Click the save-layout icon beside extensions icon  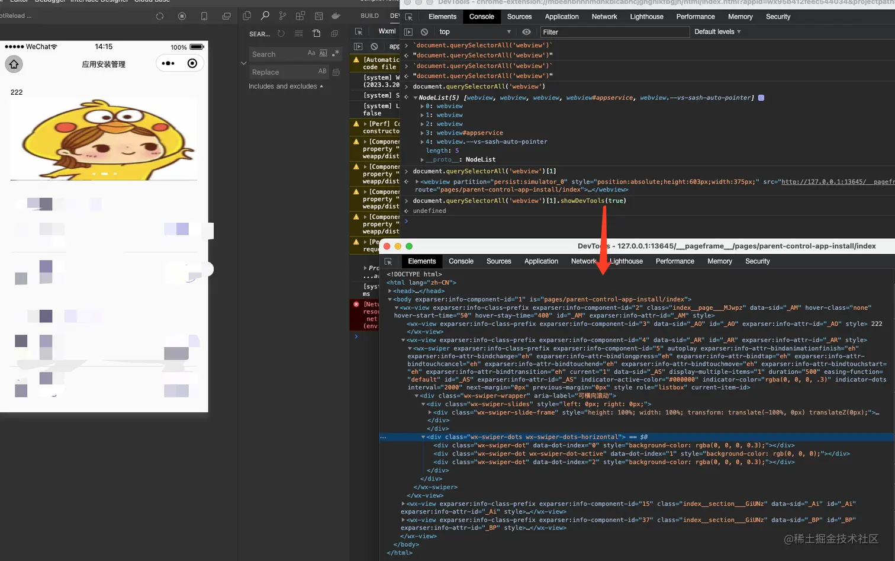click(x=318, y=16)
